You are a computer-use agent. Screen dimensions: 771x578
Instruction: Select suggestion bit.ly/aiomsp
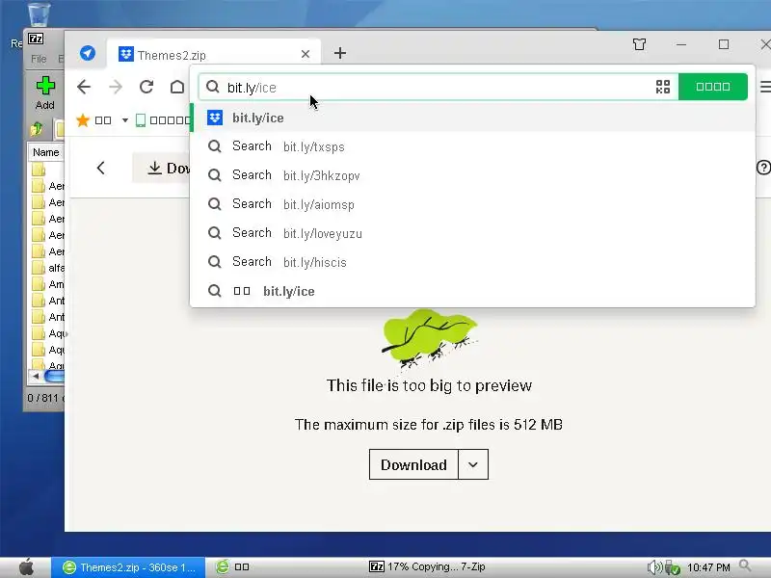point(472,204)
